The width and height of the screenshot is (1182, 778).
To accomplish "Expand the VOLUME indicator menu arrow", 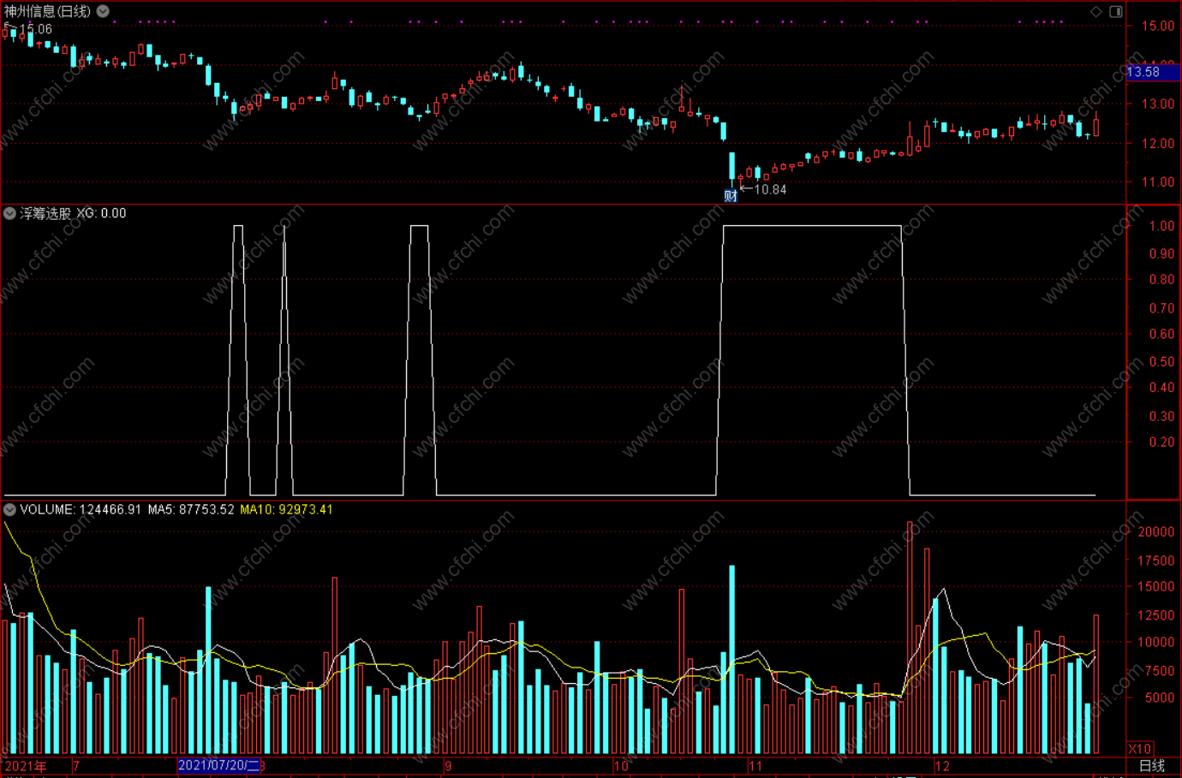I will click(9, 509).
